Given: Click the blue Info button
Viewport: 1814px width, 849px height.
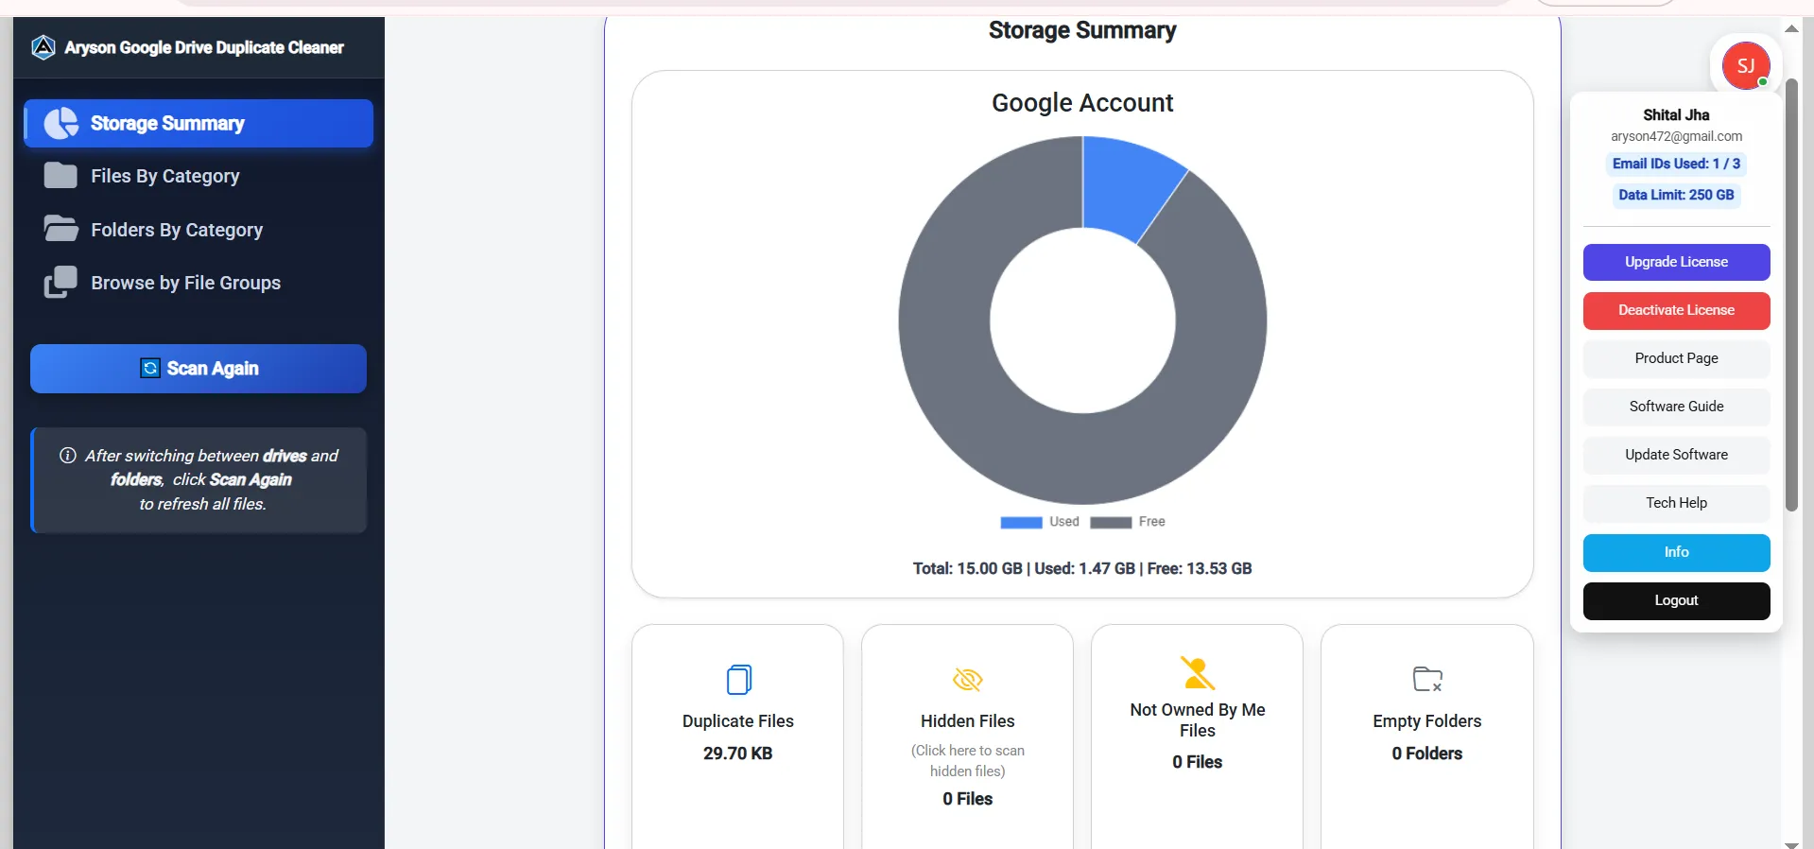Looking at the screenshot, I should click(x=1676, y=552).
